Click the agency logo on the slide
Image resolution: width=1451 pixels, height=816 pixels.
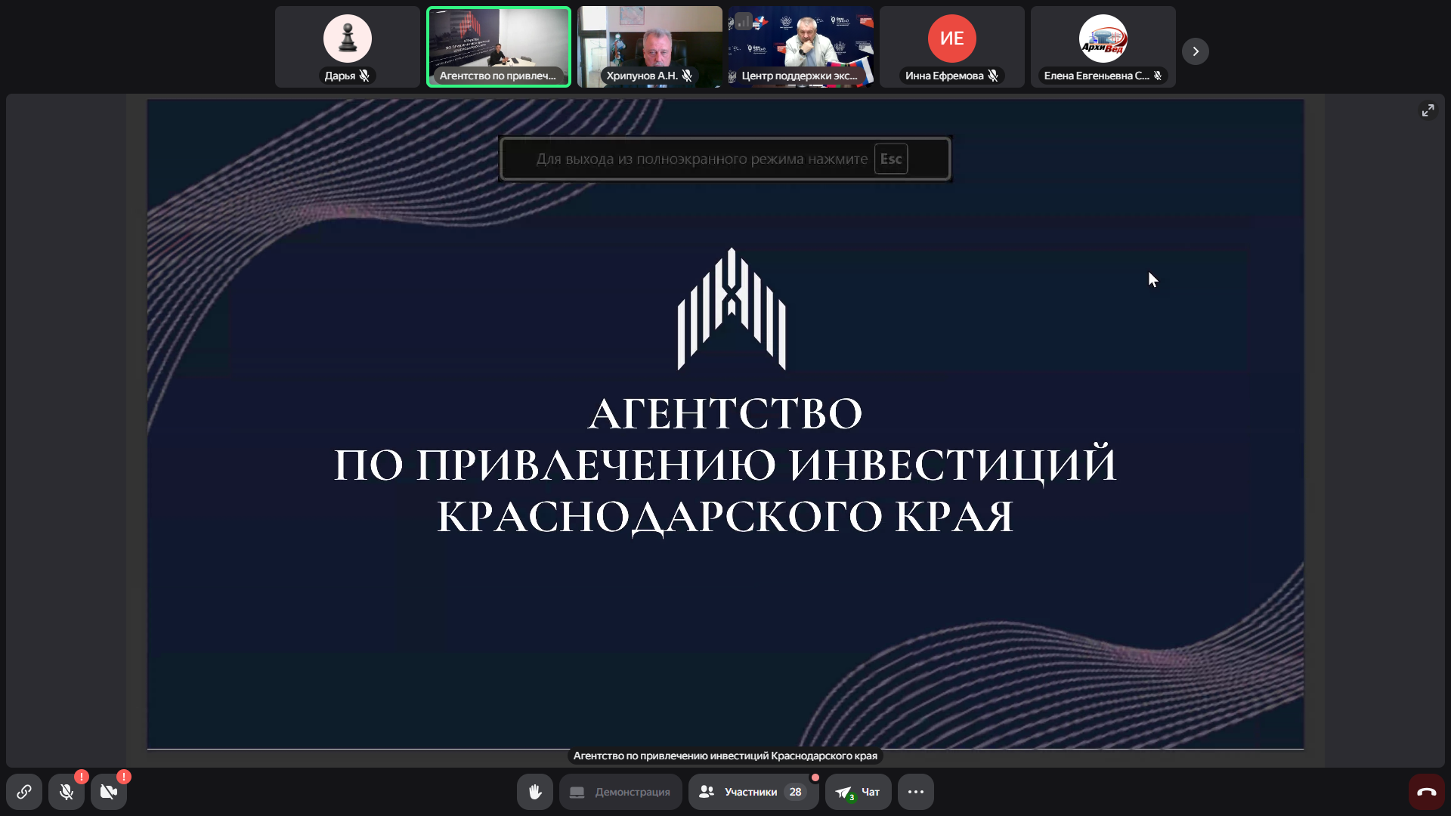tap(732, 309)
